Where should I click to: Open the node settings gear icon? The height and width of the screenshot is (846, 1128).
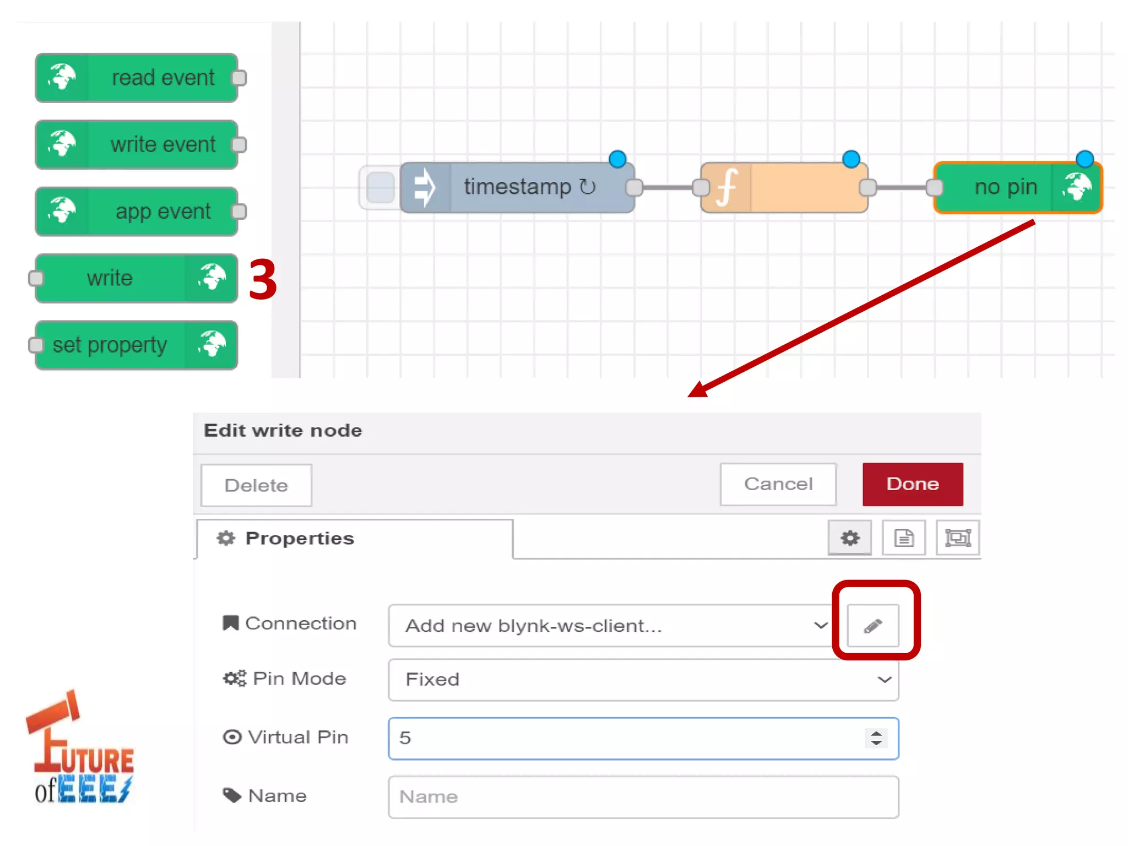(850, 538)
